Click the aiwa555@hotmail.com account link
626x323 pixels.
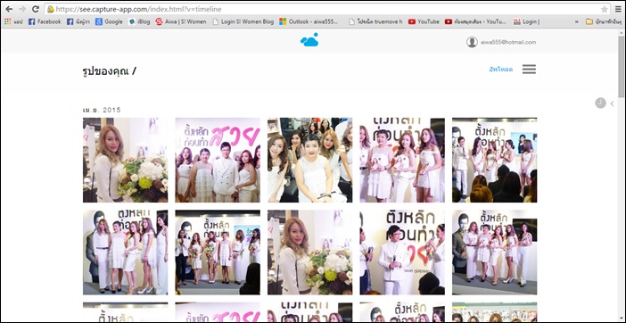pyautogui.click(x=508, y=42)
